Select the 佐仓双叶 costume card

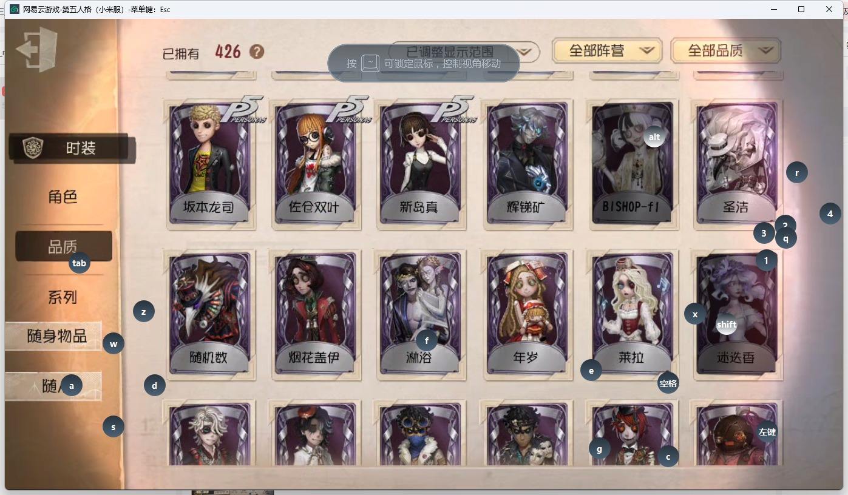[x=316, y=163]
